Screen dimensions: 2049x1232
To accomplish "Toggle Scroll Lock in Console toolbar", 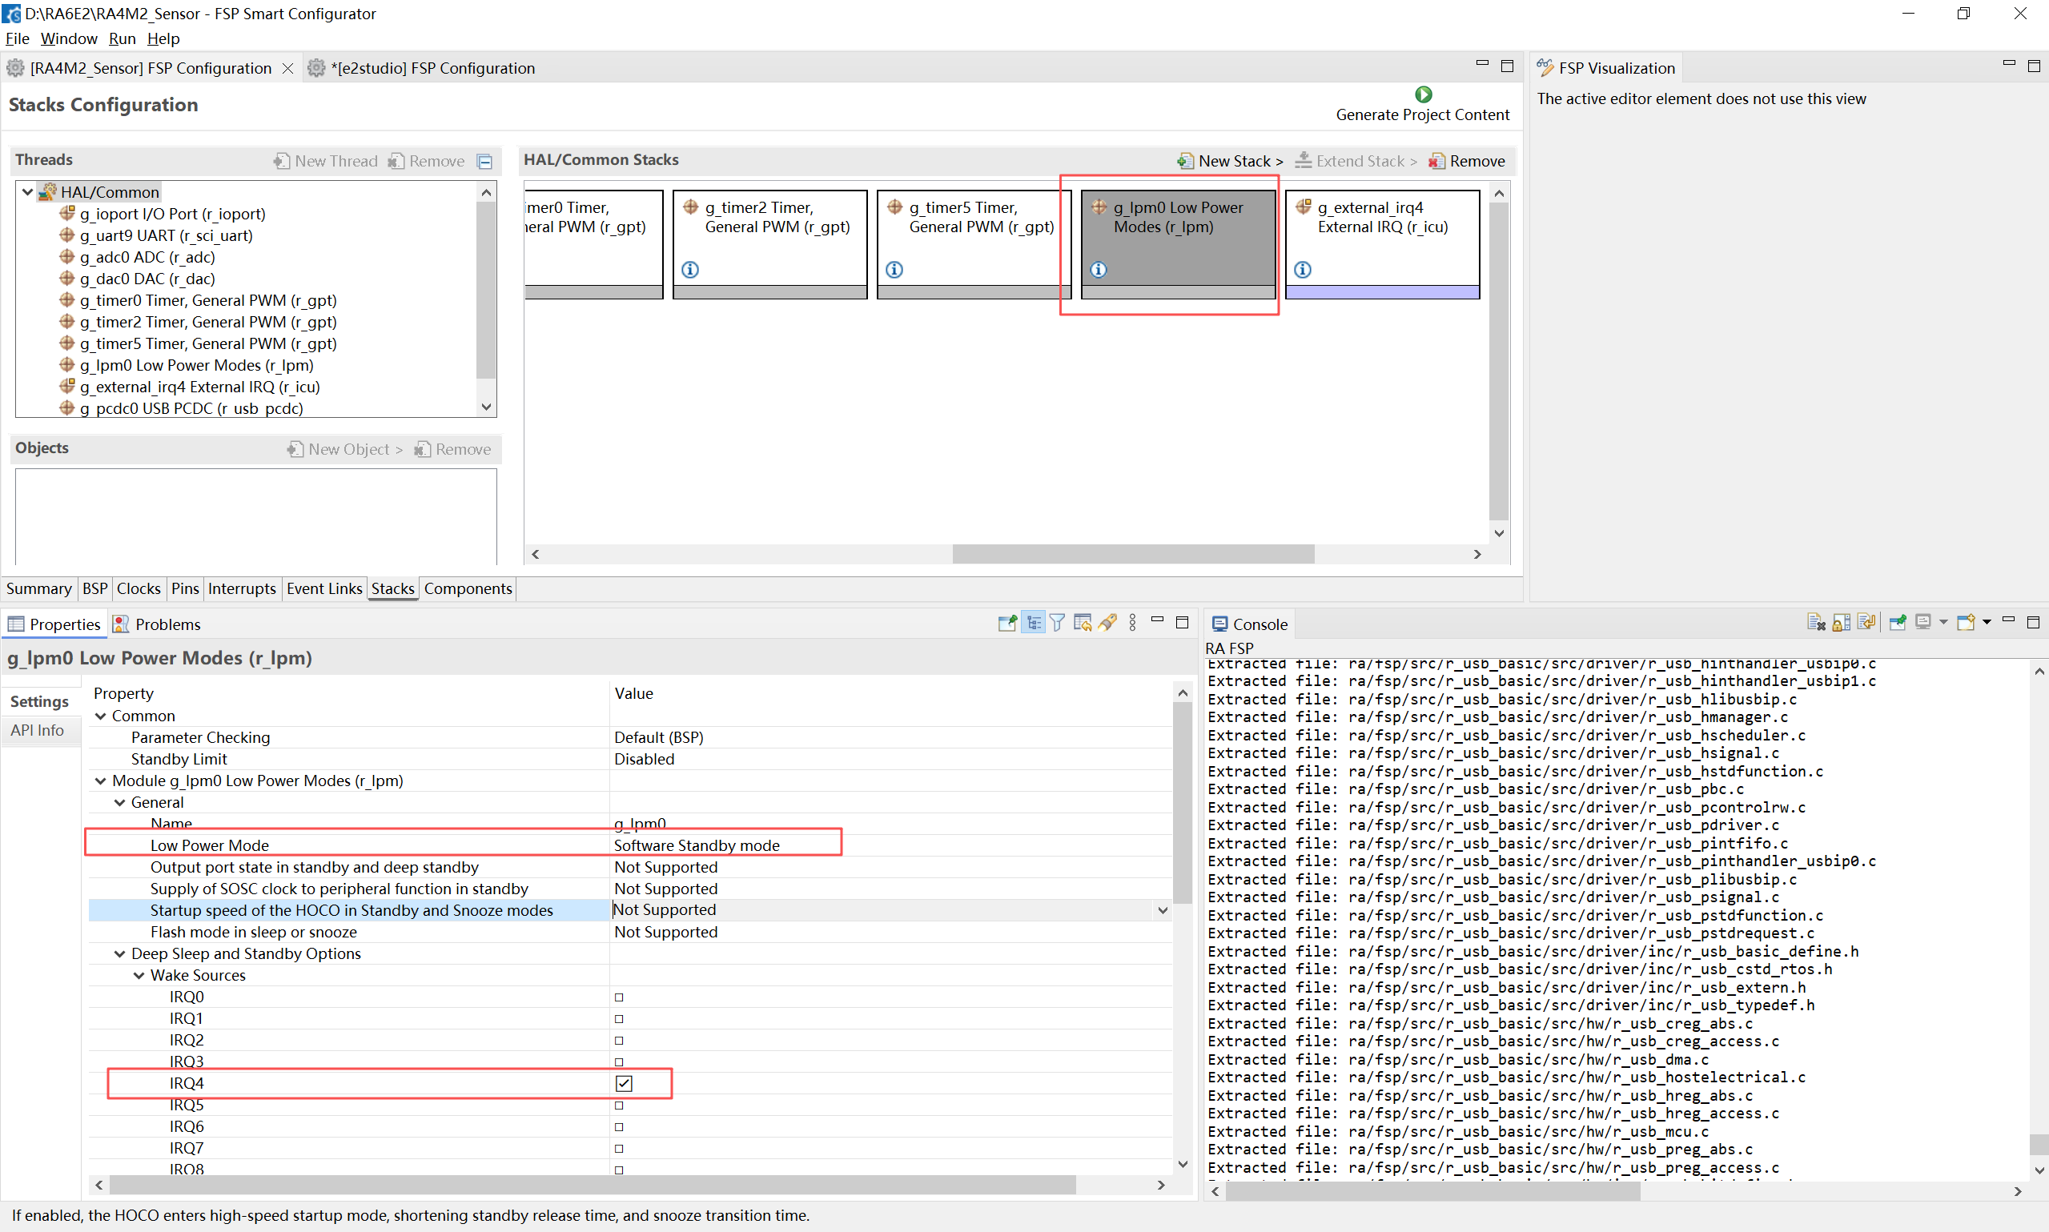I will click(1841, 623).
